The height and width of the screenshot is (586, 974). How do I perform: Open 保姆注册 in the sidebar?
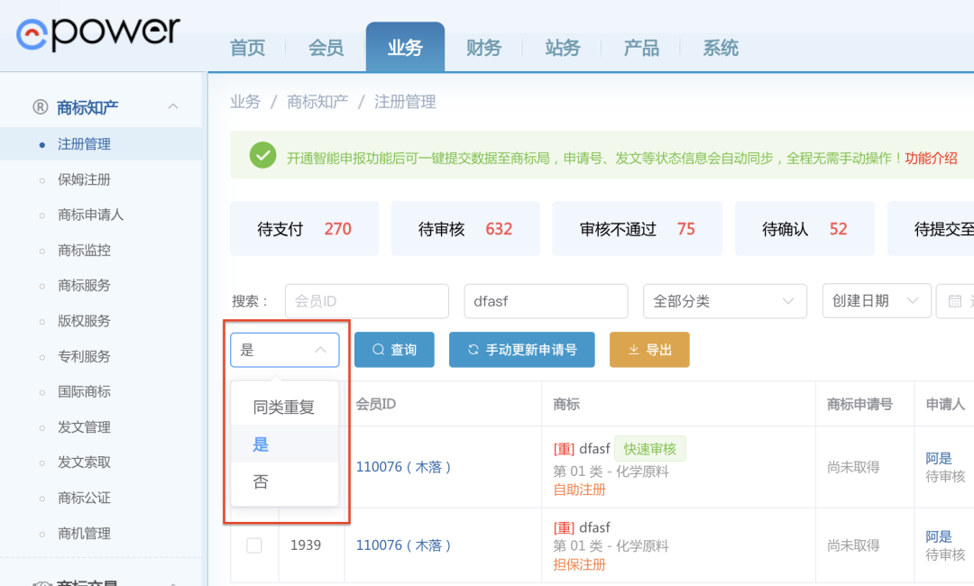84,179
